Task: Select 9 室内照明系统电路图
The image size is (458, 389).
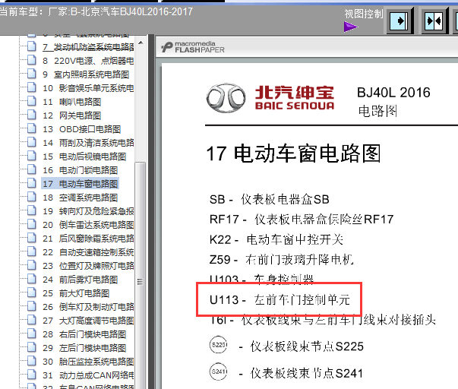Action: pos(86,74)
